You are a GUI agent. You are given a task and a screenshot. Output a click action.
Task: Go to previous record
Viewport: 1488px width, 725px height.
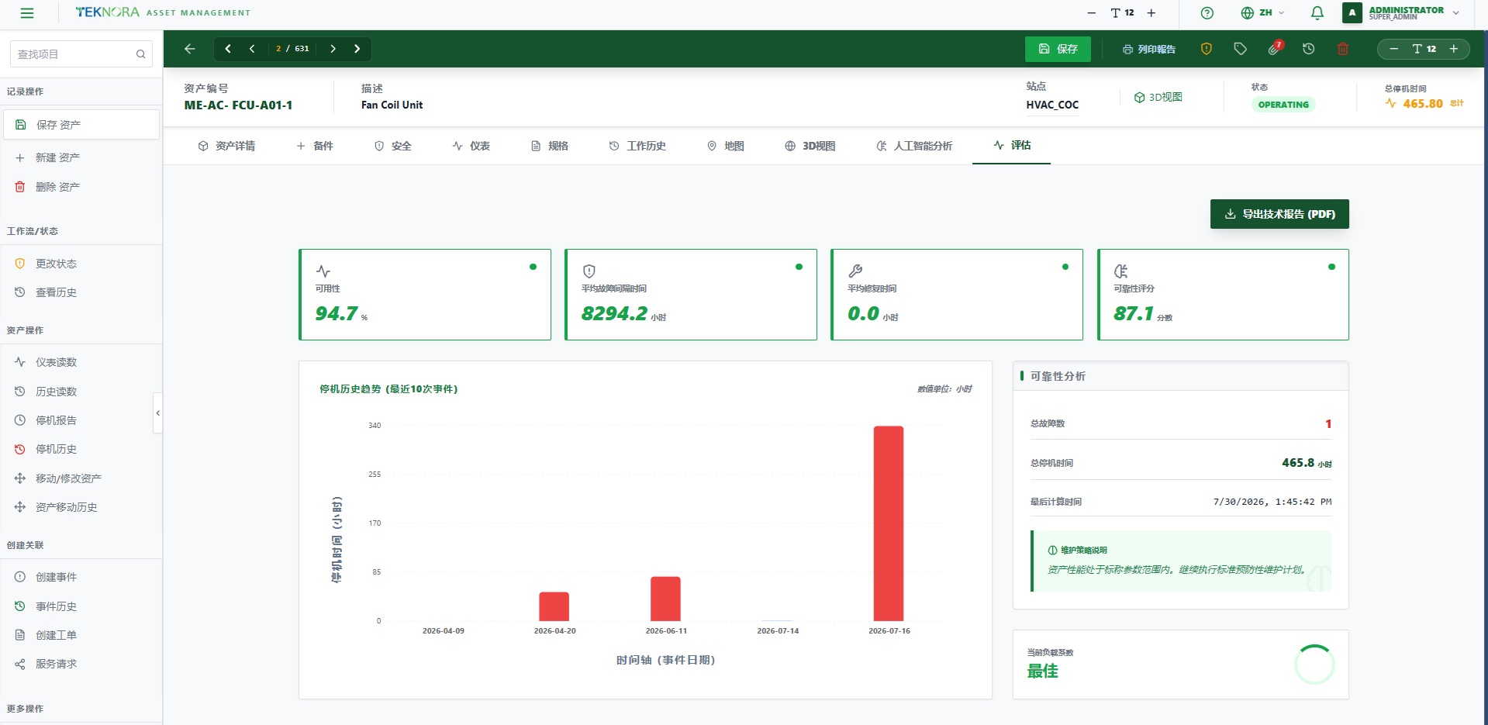252,49
